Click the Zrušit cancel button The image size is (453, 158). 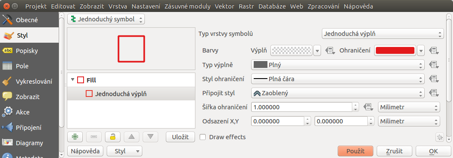point(394,151)
